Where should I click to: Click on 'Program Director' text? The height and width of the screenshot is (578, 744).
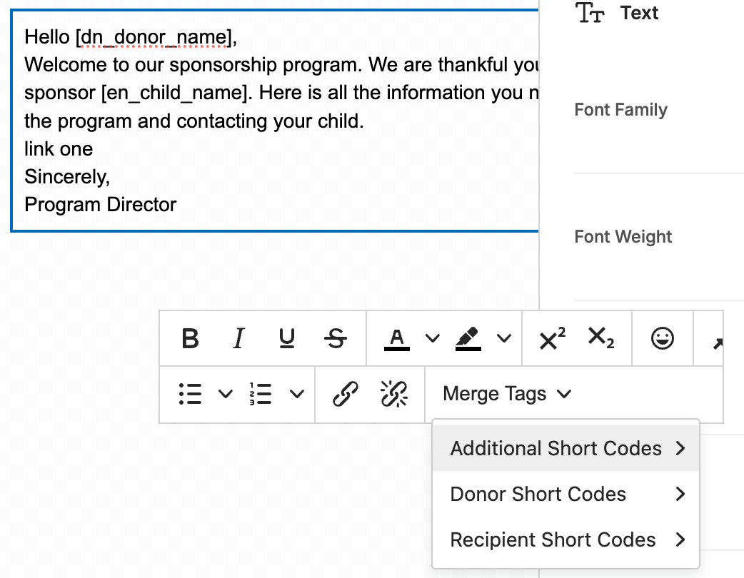click(100, 205)
